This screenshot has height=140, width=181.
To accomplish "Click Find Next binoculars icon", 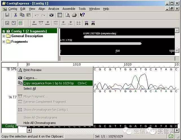I will pyautogui.click(x=93, y=23).
